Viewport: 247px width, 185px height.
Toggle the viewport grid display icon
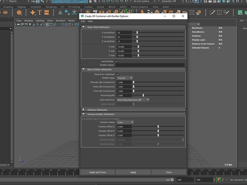tap(47, 24)
